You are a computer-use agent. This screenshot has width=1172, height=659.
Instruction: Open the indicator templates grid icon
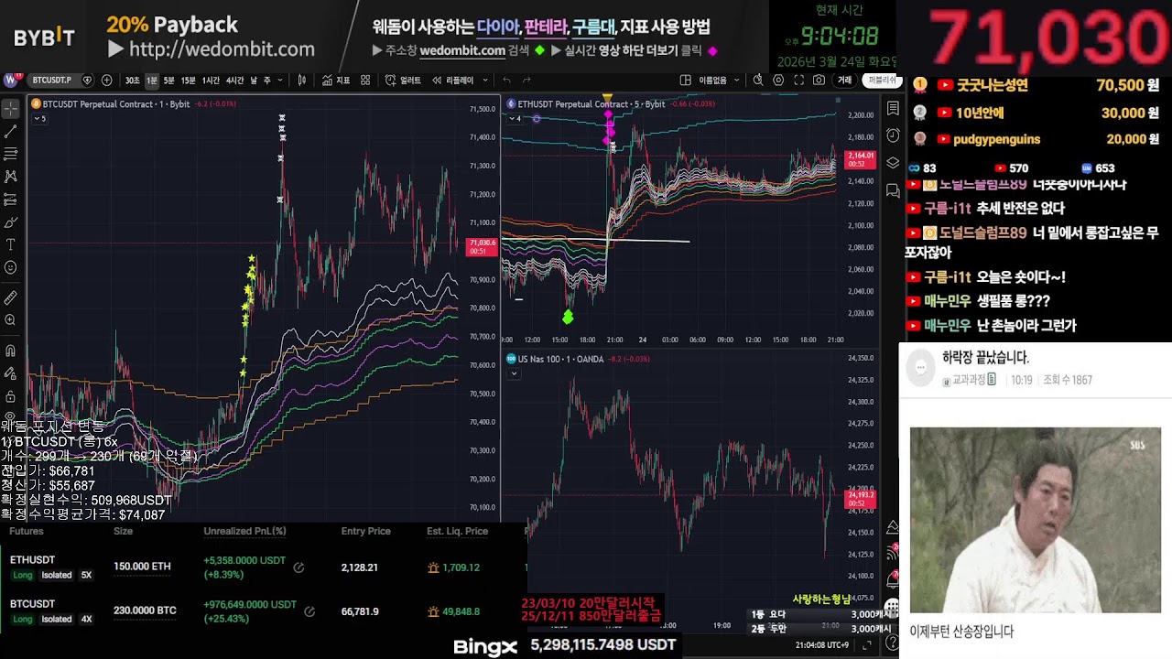coord(365,80)
